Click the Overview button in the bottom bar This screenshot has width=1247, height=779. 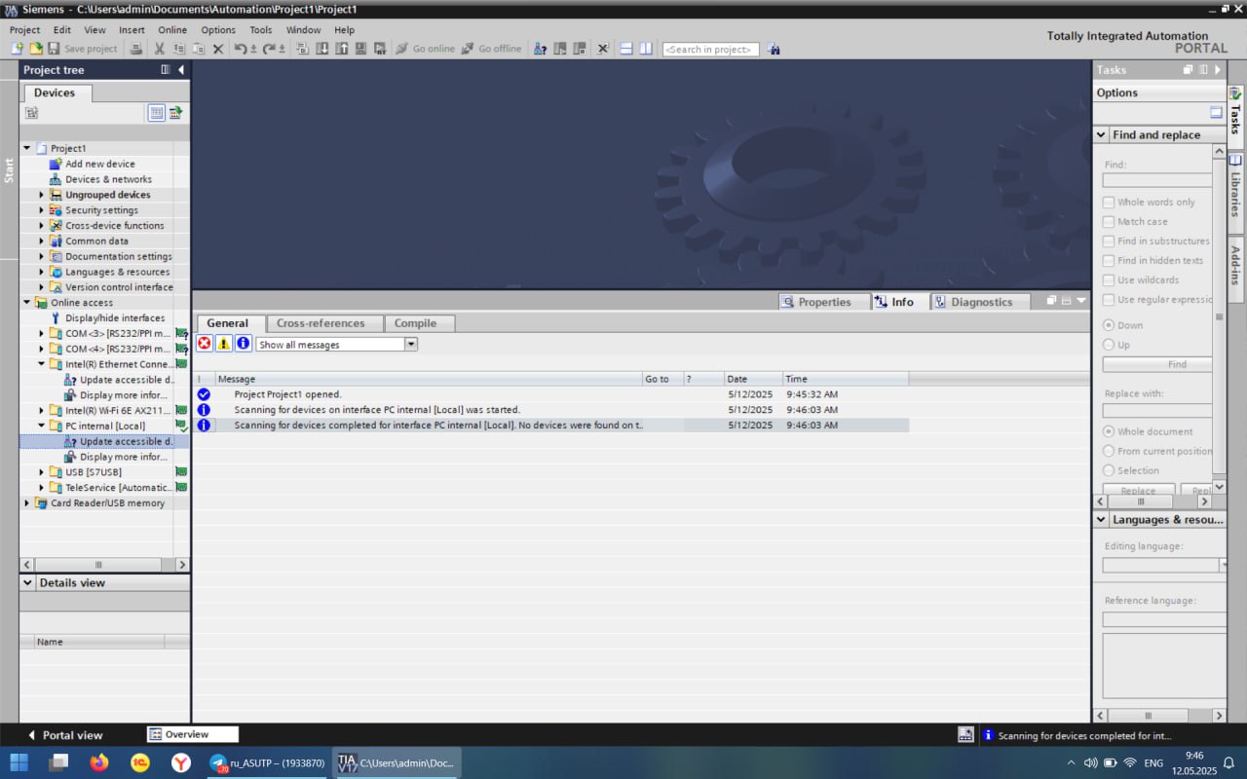pyautogui.click(x=192, y=734)
